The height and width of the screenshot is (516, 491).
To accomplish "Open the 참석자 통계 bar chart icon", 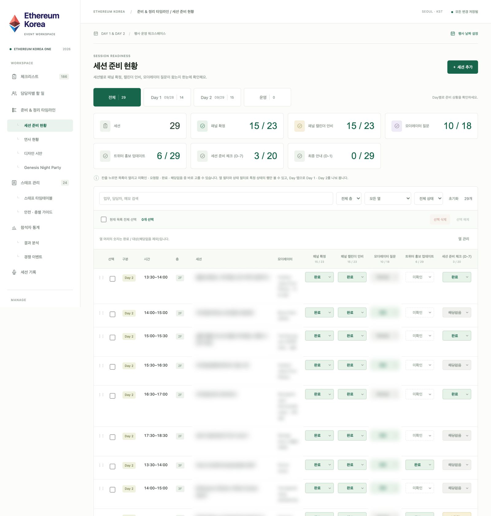I will (14, 228).
